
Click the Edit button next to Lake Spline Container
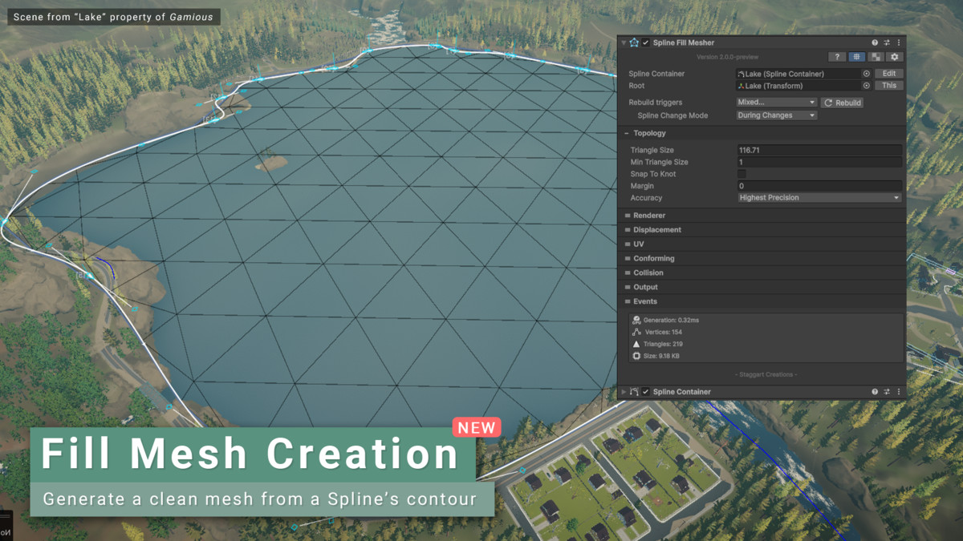pyautogui.click(x=888, y=73)
